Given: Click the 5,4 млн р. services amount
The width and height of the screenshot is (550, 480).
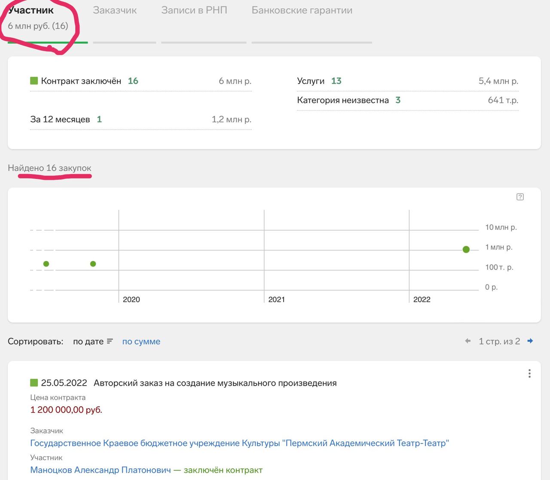Looking at the screenshot, I should tap(498, 81).
